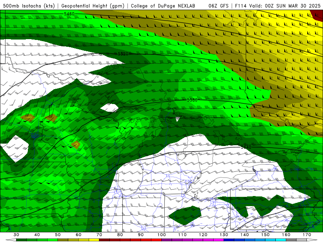The height and width of the screenshot is (242, 323).
Task: Click the 70 kt legend number
Action: point(99,235)
